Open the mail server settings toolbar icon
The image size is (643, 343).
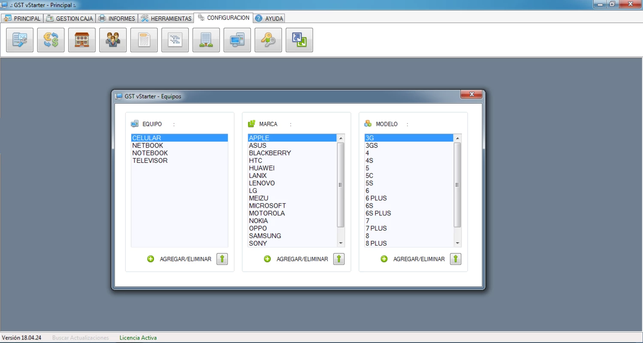point(20,40)
